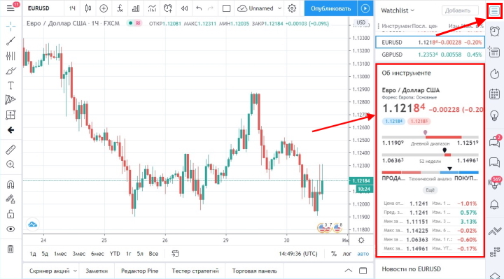Open chart settings gear in top toolbar
504x279 pixels.
(x=292, y=8)
